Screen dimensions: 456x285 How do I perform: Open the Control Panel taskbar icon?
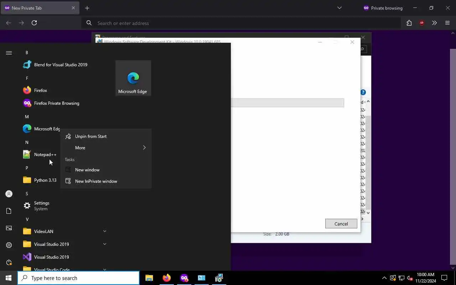tap(202, 278)
